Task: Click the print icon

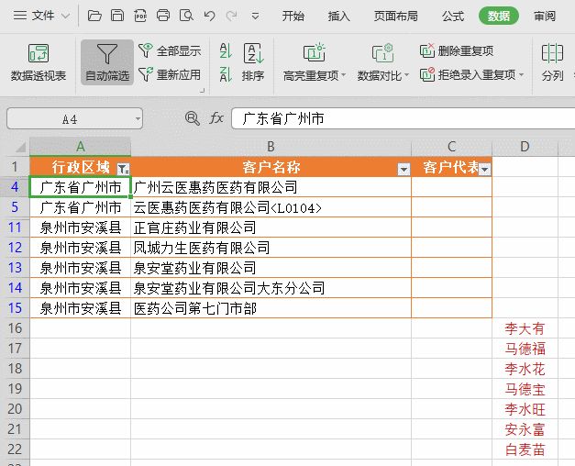Action: (163, 16)
